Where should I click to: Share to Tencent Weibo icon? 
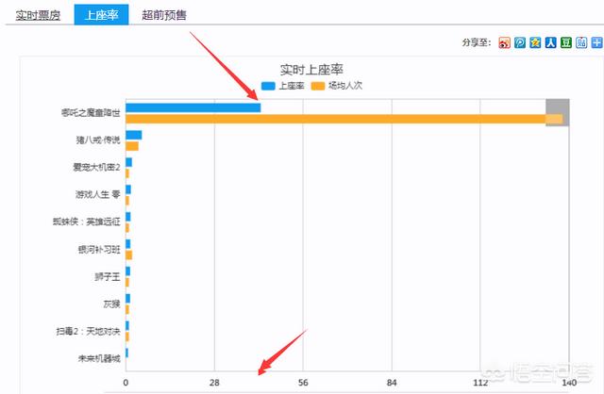[x=520, y=43]
